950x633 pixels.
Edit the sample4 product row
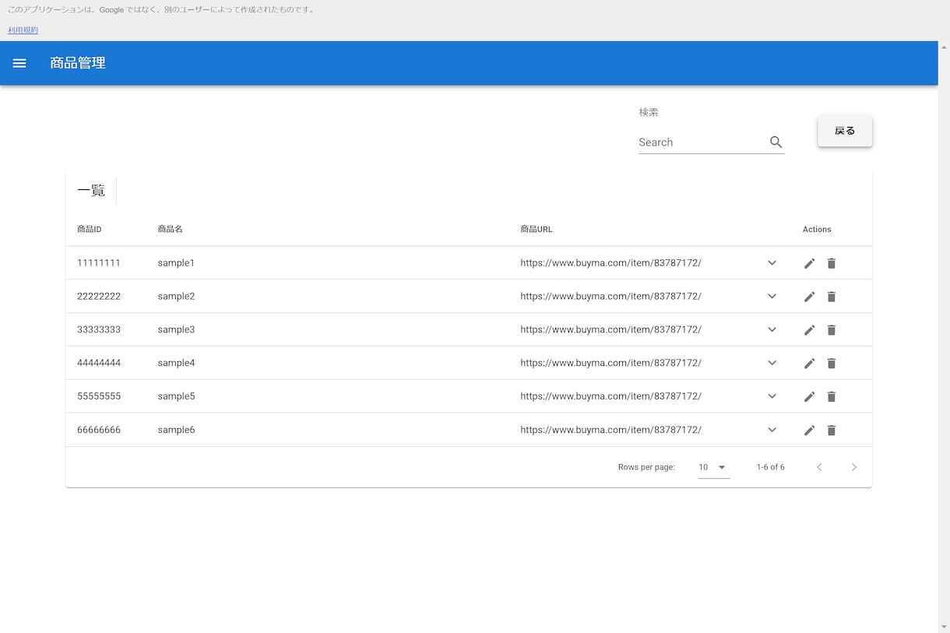pyautogui.click(x=809, y=364)
